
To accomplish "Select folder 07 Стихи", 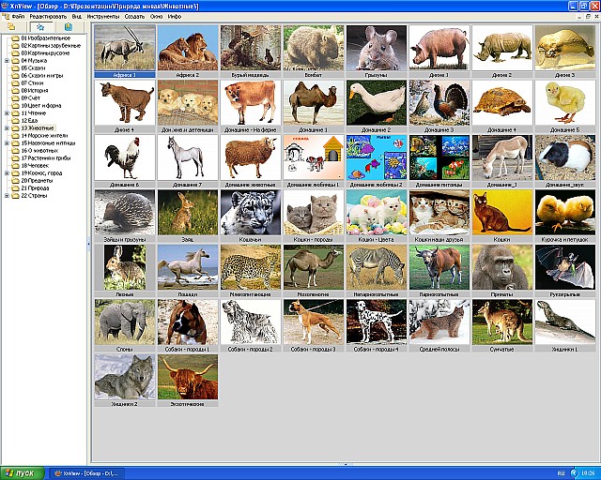I will [x=32, y=83].
